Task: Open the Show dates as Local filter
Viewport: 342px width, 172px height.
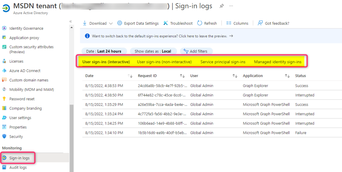Action: pos(154,51)
